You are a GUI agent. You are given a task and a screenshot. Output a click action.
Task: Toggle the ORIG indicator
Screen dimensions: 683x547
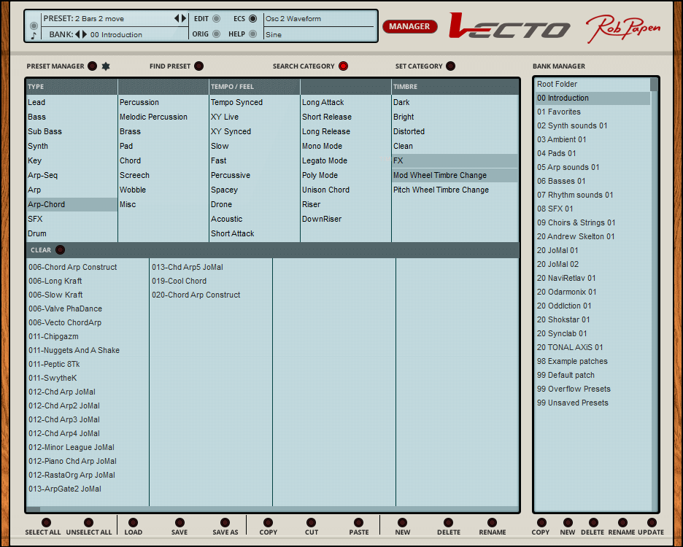click(x=215, y=34)
